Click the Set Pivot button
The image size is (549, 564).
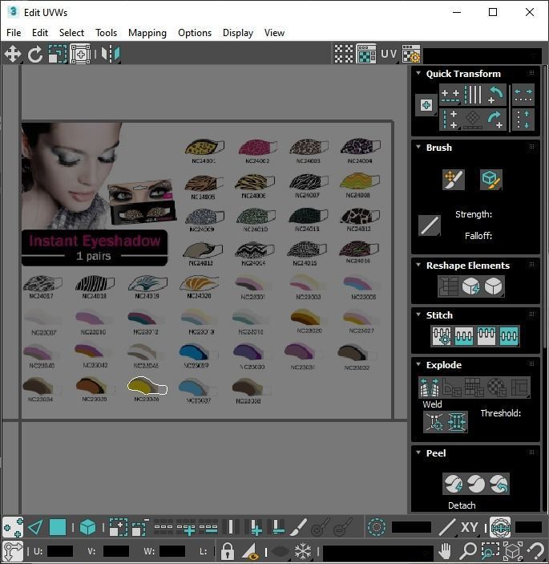[x=426, y=105]
